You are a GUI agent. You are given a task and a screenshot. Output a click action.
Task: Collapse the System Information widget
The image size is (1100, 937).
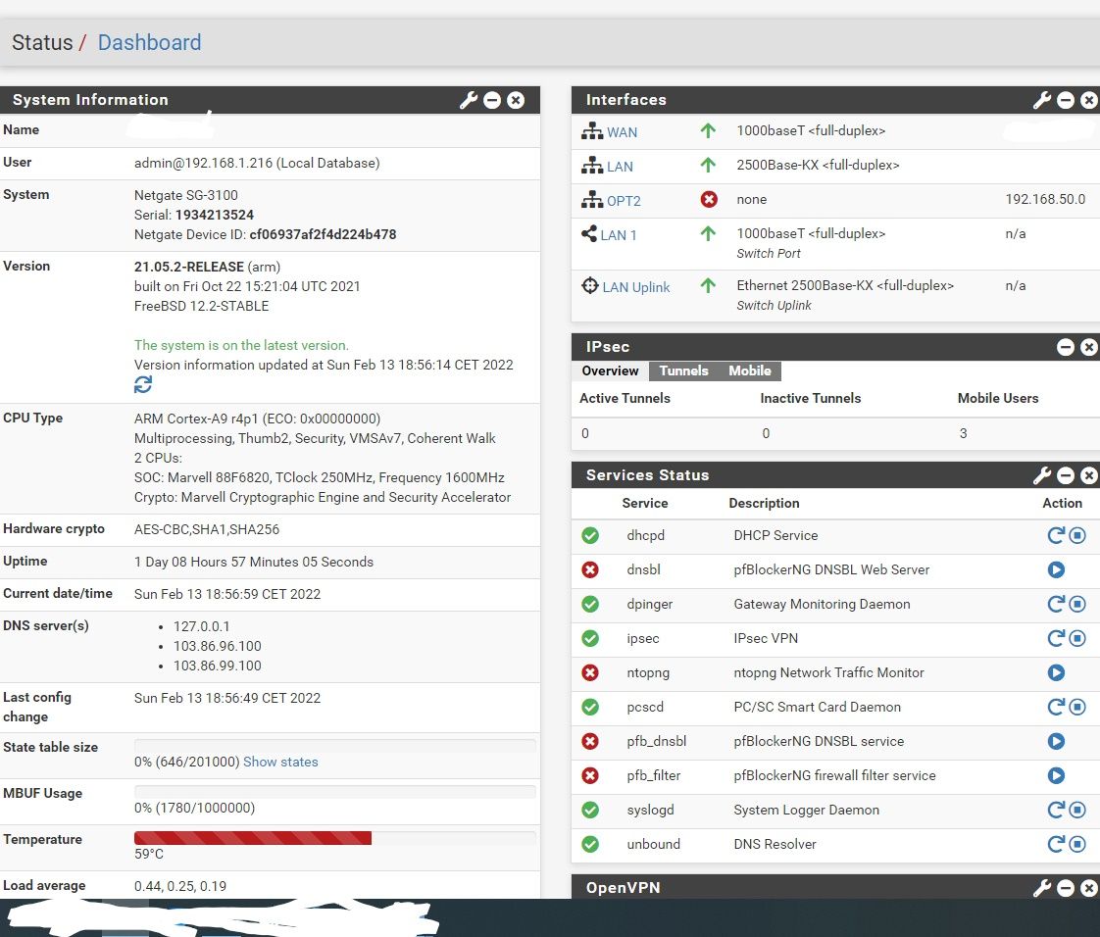pyautogui.click(x=492, y=100)
